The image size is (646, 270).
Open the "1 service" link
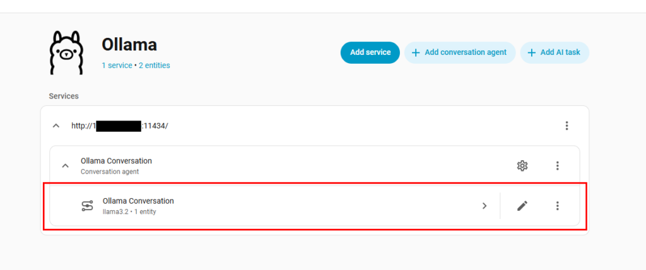117,66
